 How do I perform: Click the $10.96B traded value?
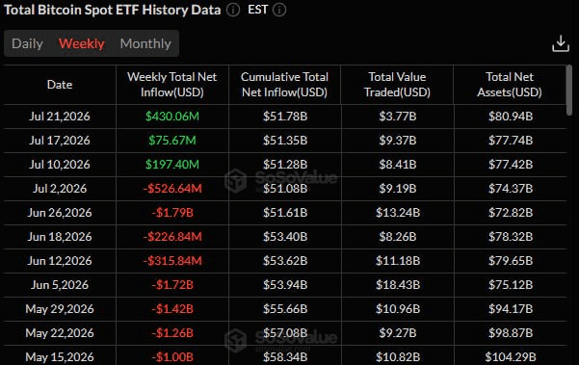(x=398, y=309)
